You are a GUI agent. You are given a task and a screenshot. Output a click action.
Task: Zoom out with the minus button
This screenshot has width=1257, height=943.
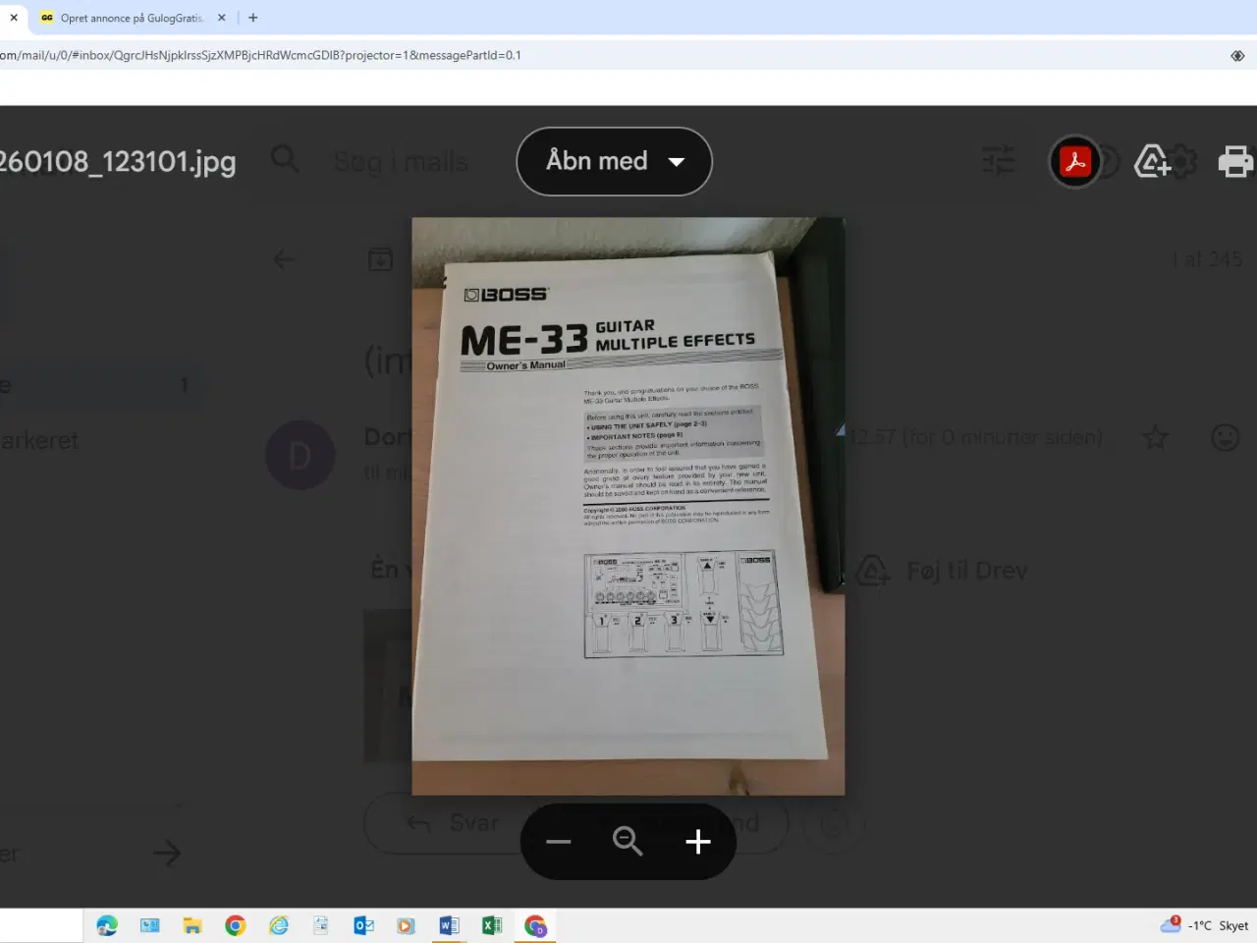coord(559,842)
